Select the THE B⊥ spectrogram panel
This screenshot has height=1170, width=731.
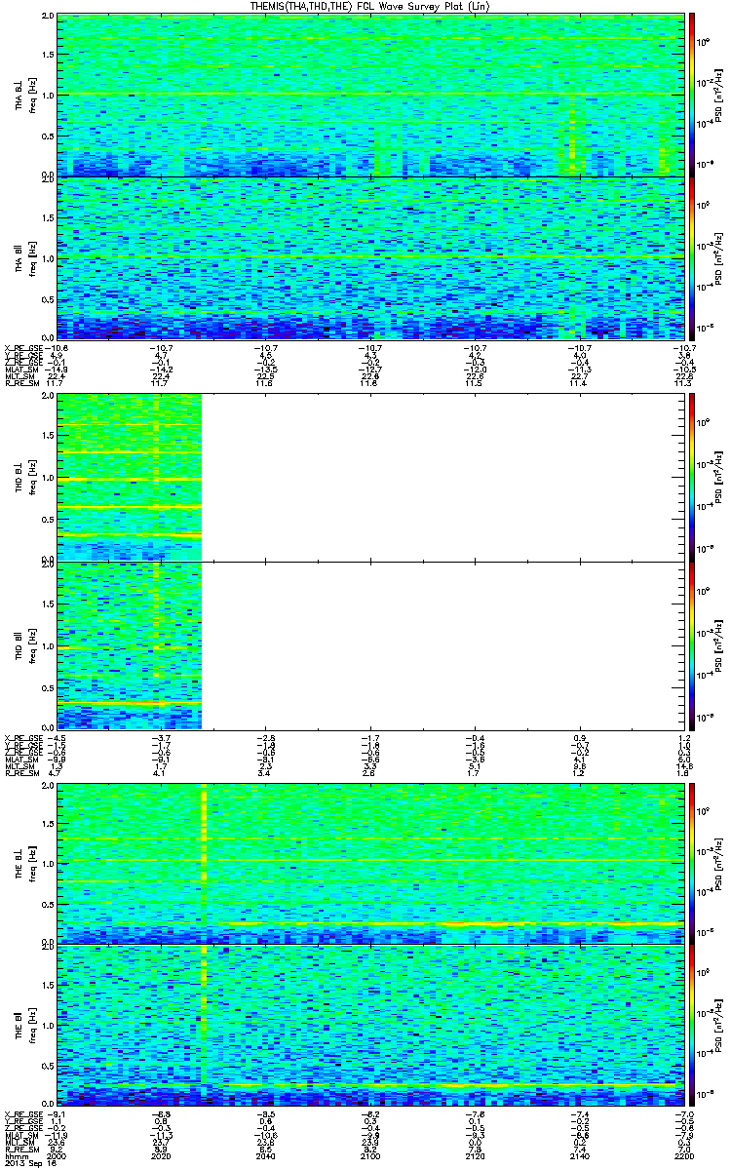click(371, 863)
